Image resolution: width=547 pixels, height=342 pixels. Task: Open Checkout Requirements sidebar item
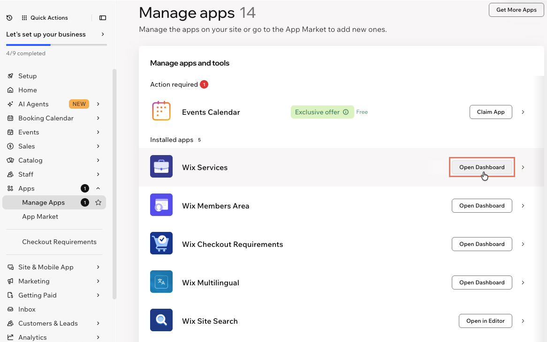coord(59,242)
